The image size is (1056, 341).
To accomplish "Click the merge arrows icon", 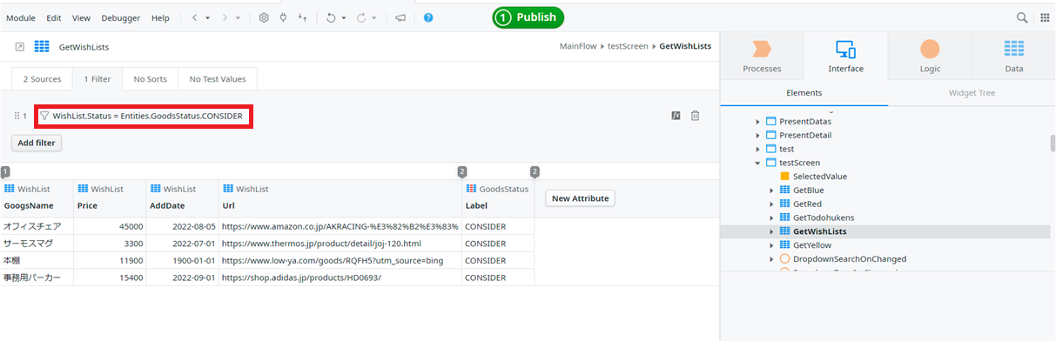I will tap(302, 17).
